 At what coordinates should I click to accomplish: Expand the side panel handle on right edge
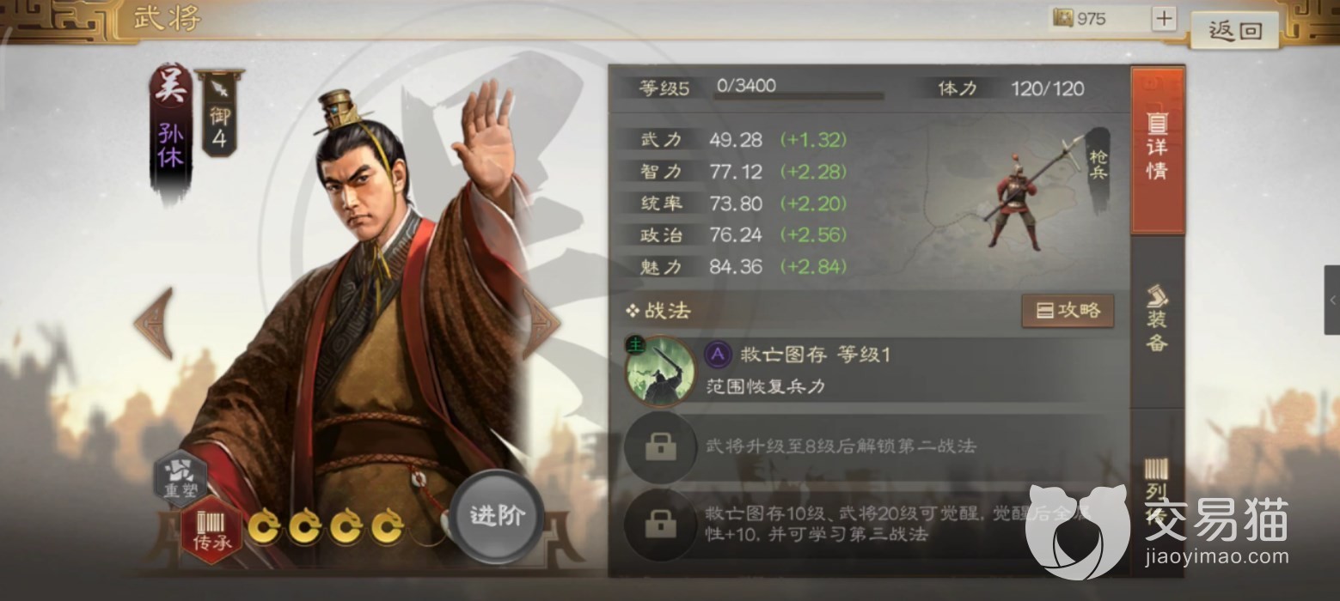pyautogui.click(x=1331, y=300)
